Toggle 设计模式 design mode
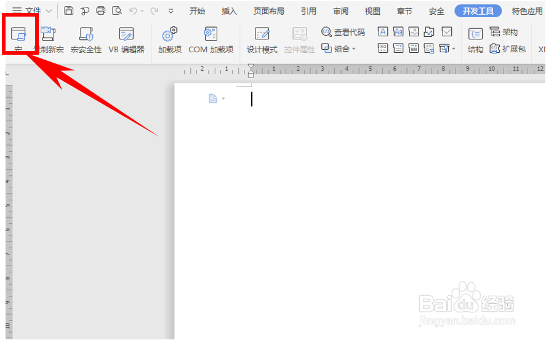 [x=262, y=39]
